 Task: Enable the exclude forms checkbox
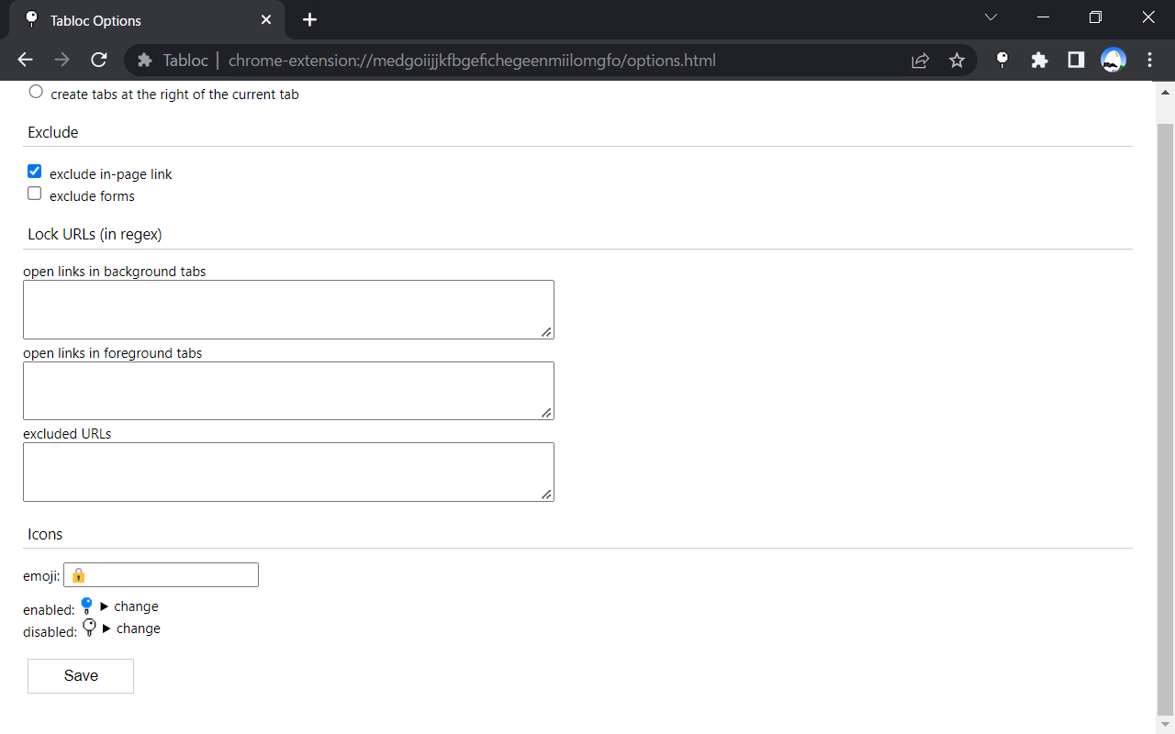35,194
